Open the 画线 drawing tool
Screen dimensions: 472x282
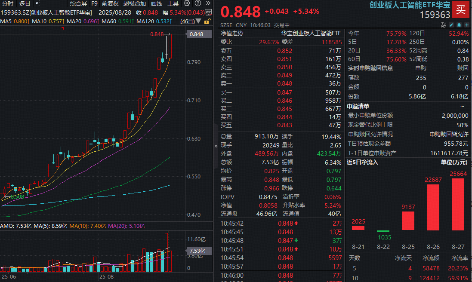[x=157, y=3]
